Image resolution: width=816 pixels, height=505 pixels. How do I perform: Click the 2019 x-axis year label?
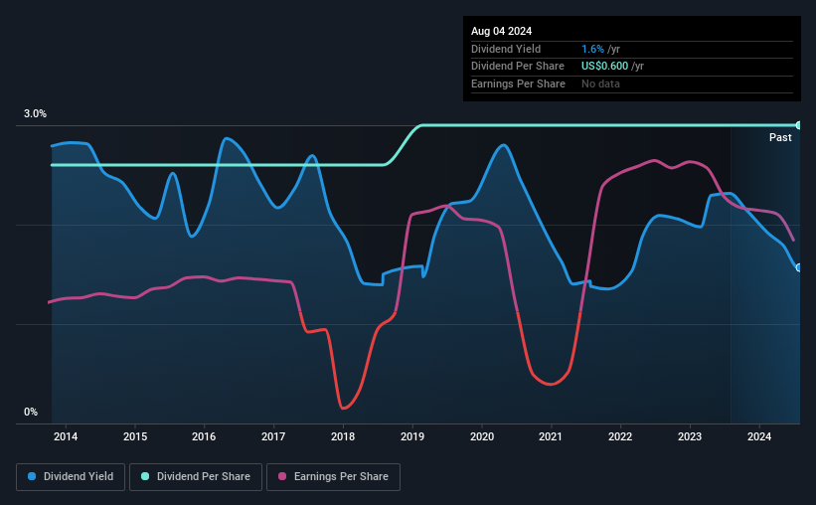412,436
